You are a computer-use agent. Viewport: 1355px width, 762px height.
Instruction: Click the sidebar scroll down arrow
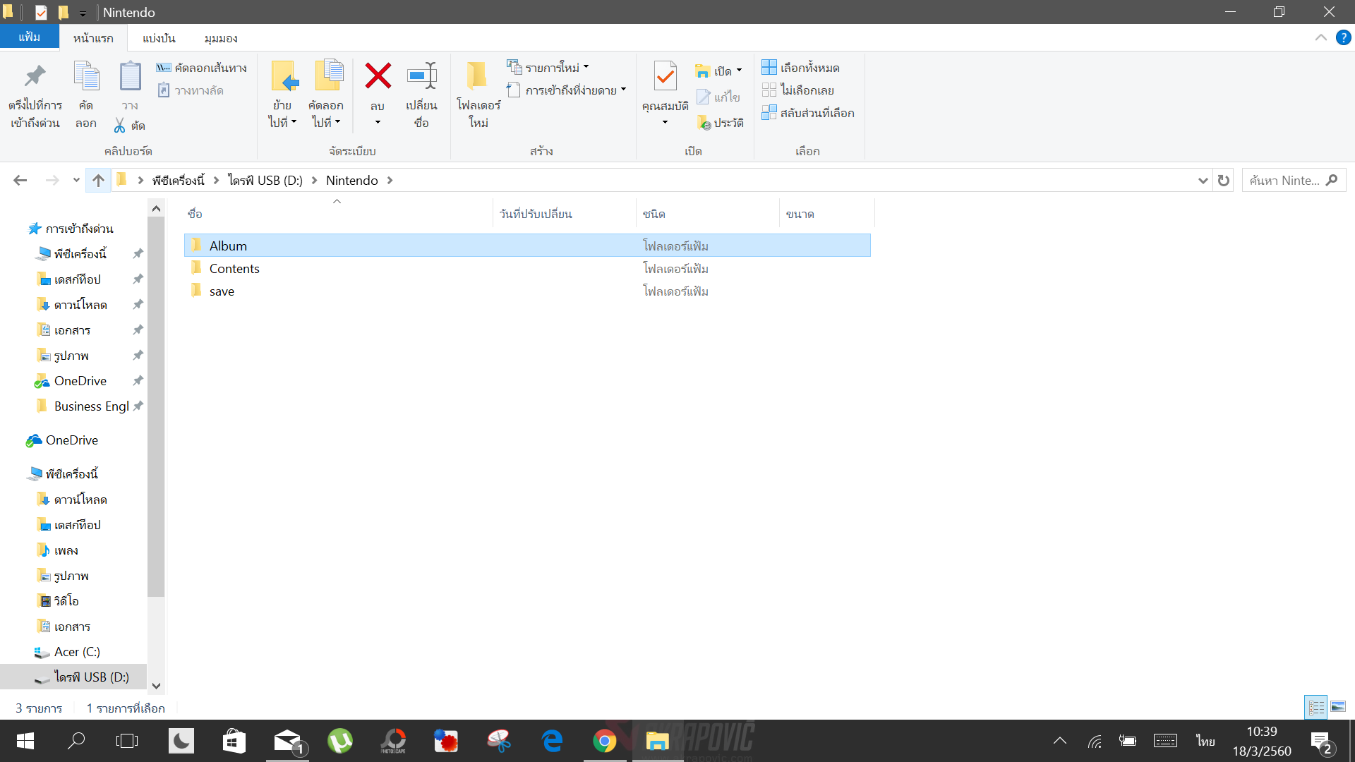coord(156,686)
